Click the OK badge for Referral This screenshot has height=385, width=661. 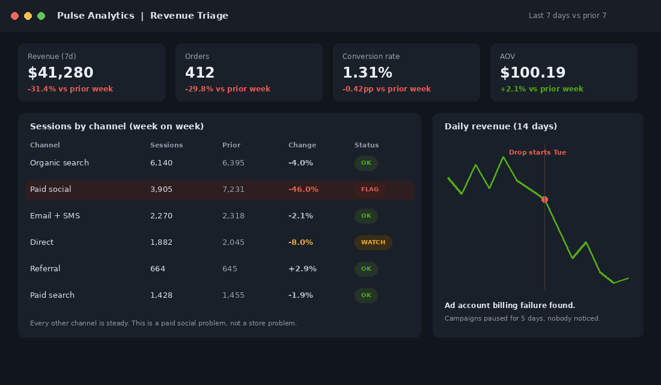pyautogui.click(x=366, y=269)
